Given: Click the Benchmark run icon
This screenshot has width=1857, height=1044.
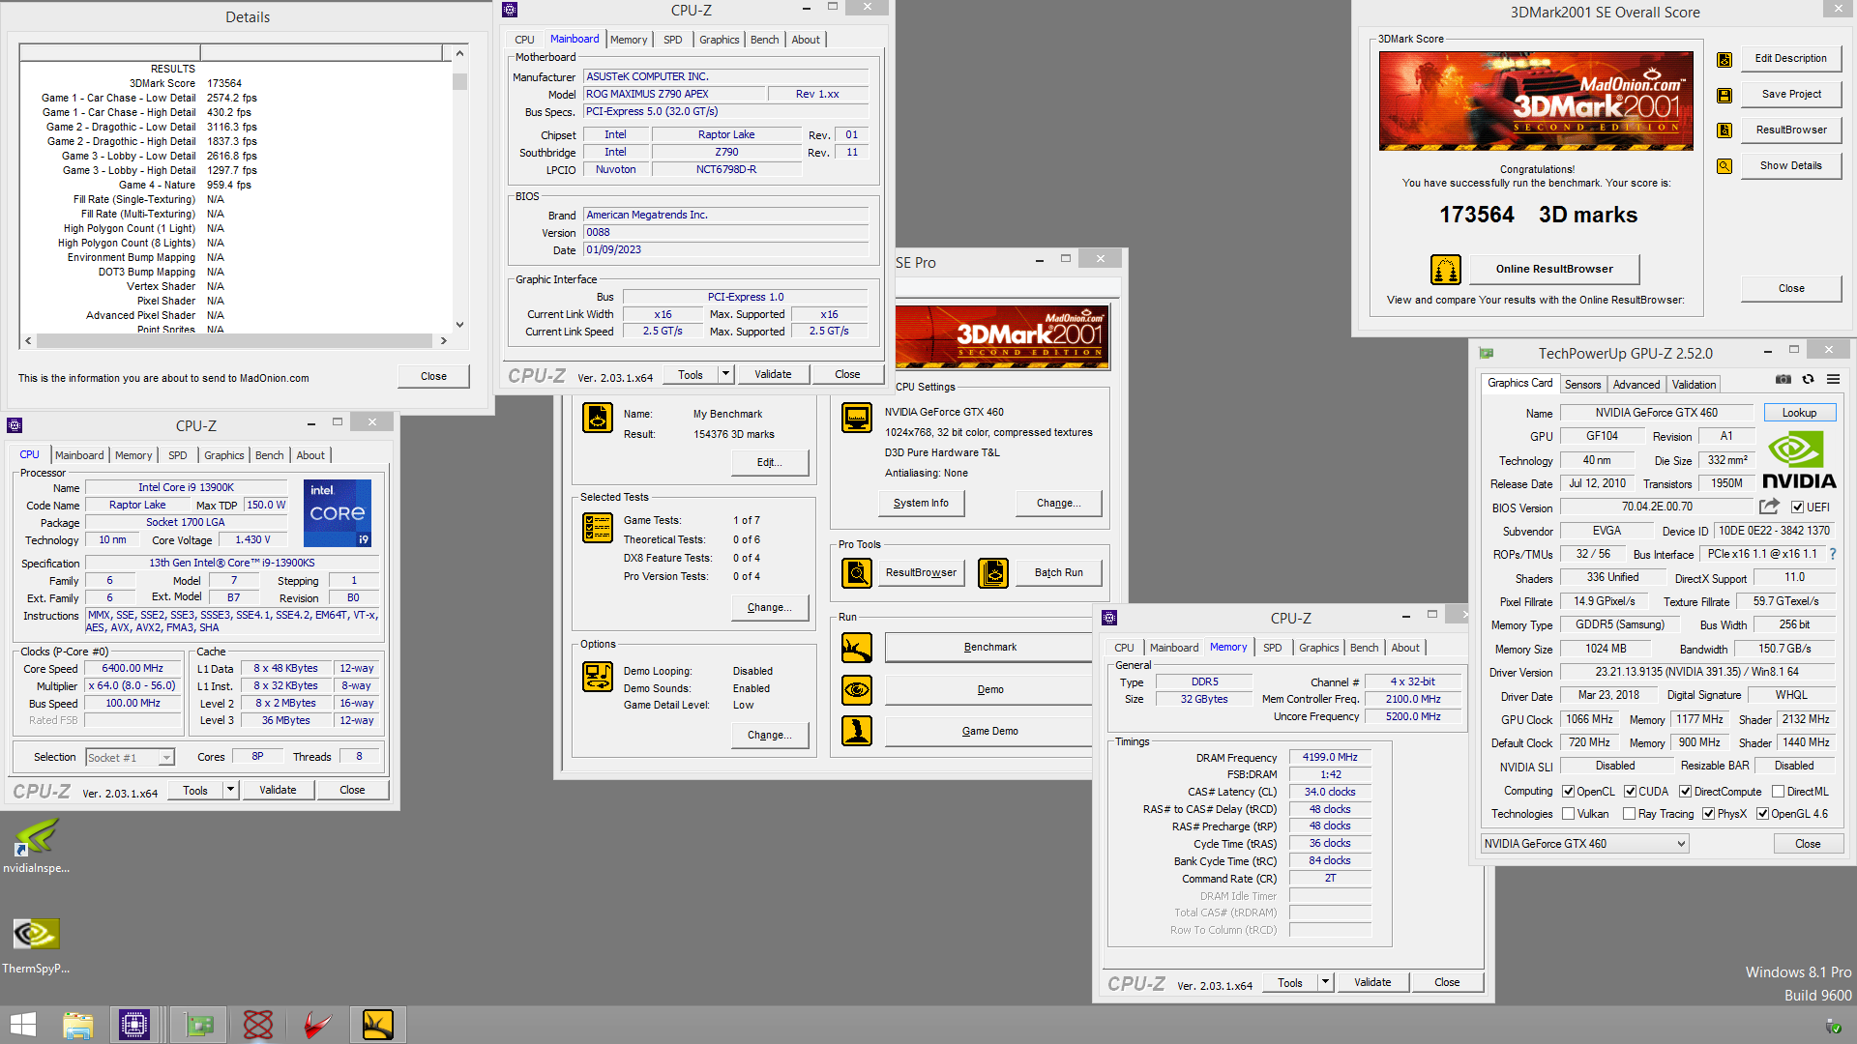Looking at the screenshot, I should click(857, 648).
